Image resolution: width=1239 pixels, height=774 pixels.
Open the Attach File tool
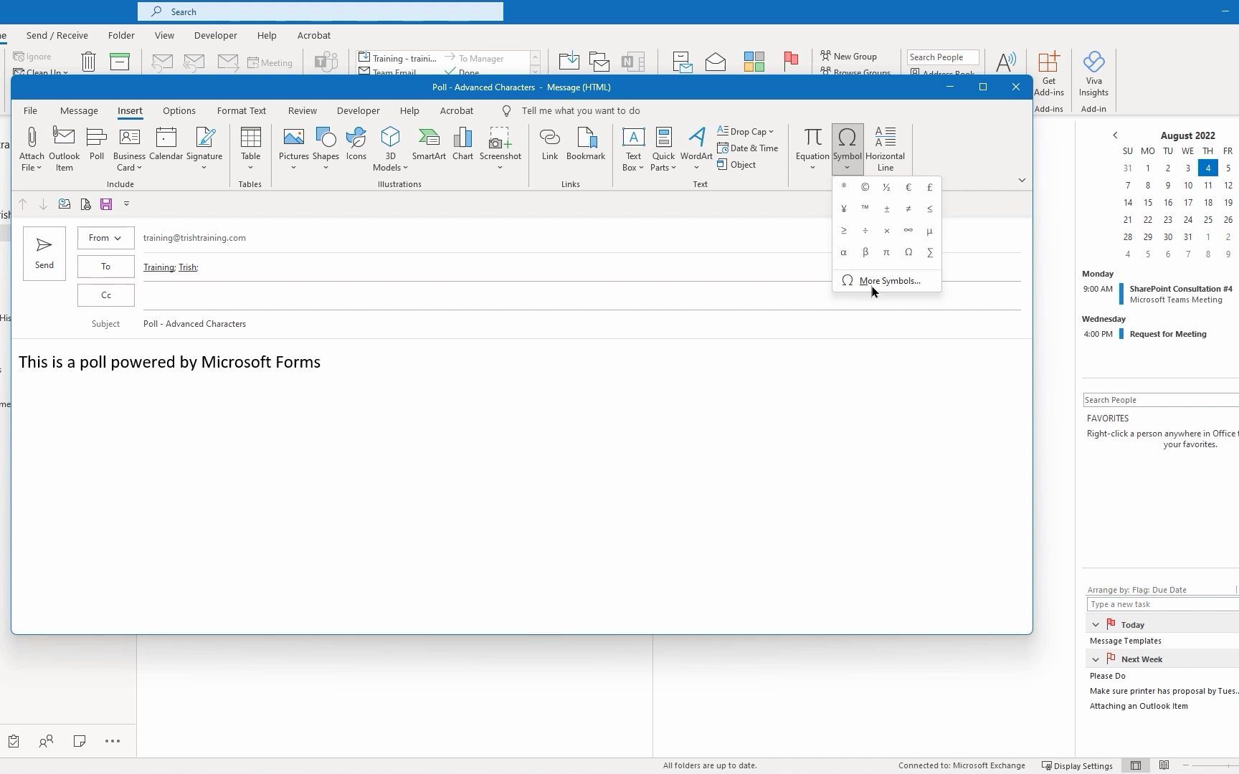point(31,147)
